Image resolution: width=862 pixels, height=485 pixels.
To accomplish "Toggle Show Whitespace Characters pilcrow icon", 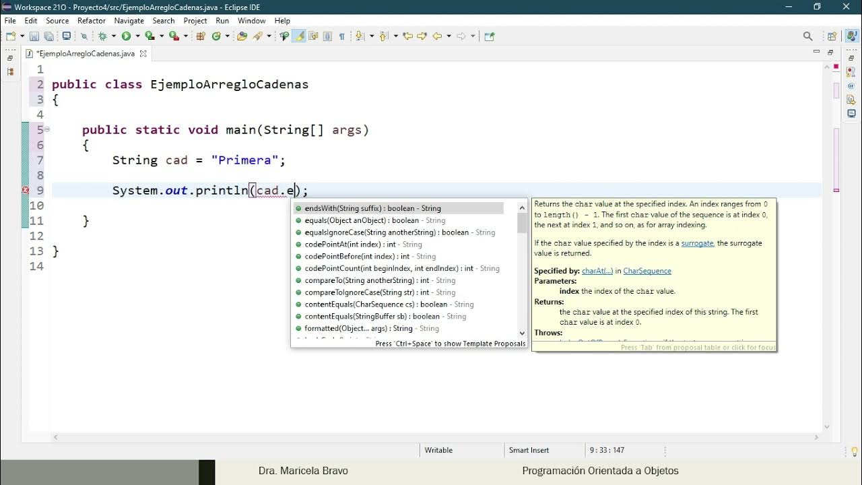I will [342, 36].
